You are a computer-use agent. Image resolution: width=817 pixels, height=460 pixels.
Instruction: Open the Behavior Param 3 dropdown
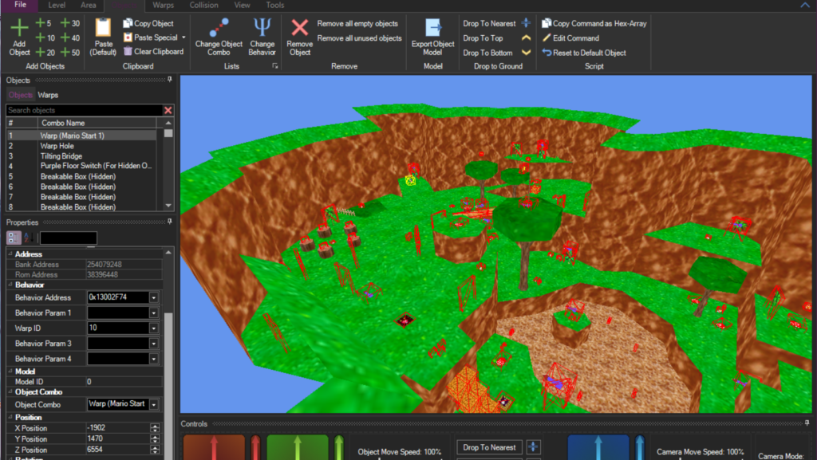154,344
